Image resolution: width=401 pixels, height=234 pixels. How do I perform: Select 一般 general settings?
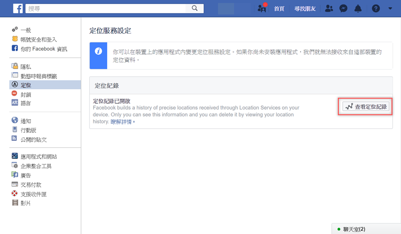click(26, 30)
